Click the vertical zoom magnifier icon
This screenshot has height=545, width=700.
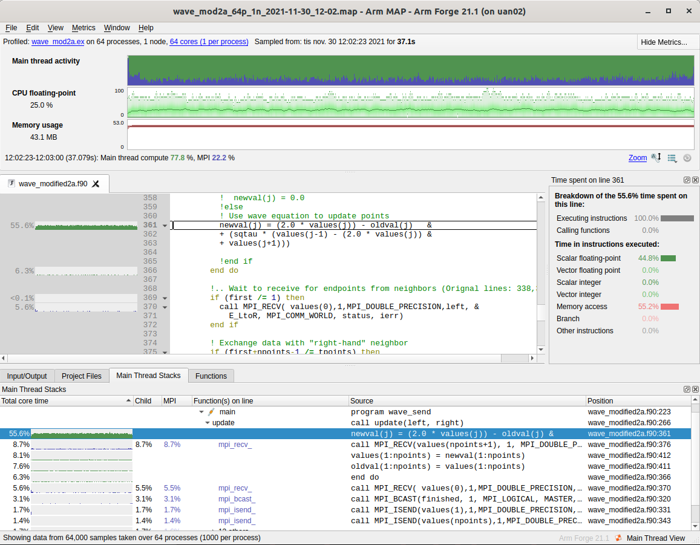(x=656, y=158)
